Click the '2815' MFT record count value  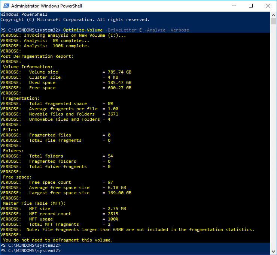tap(113, 214)
